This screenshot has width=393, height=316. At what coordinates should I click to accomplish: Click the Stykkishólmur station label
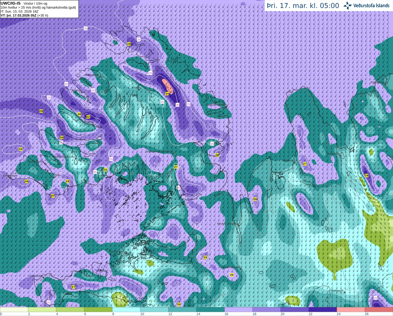118,251
